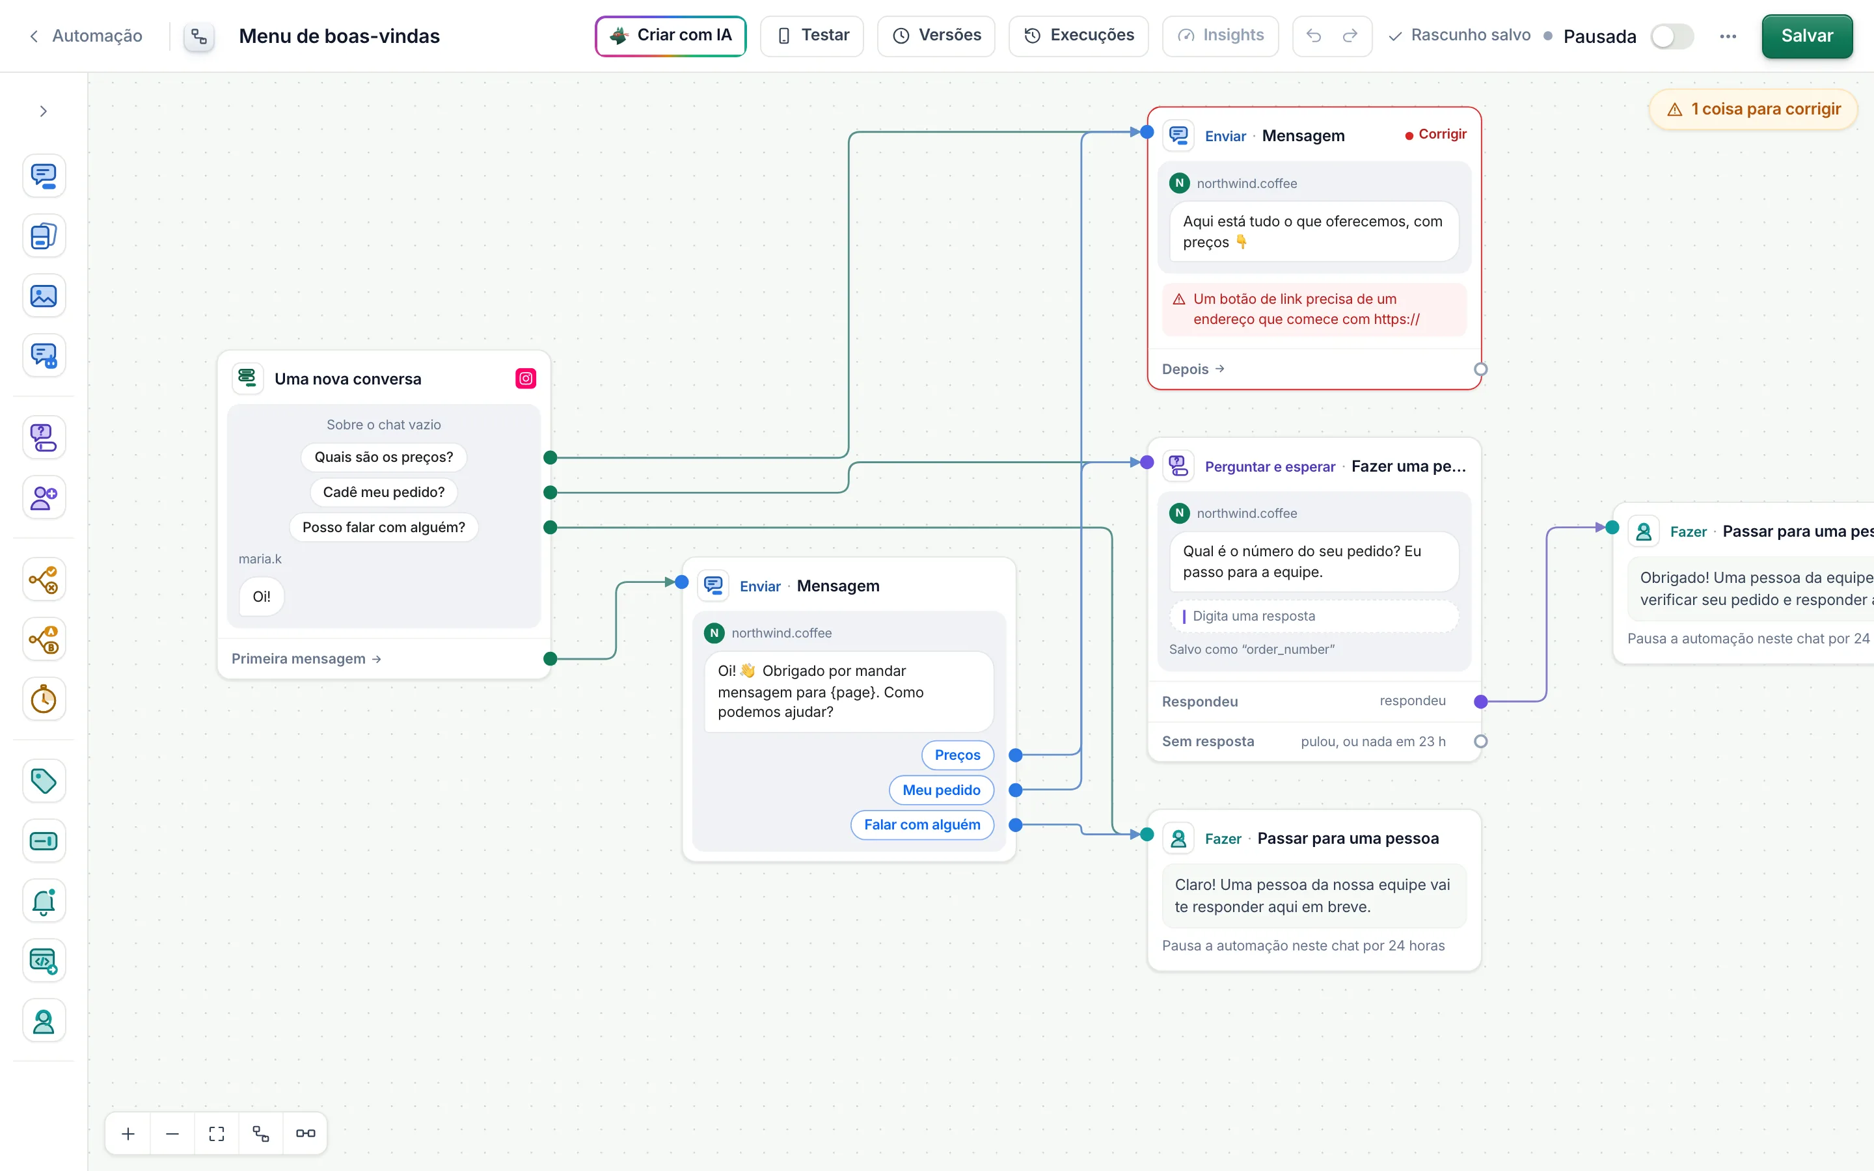Select the ask-and-wait question icon in sidebar

pyautogui.click(x=44, y=438)
